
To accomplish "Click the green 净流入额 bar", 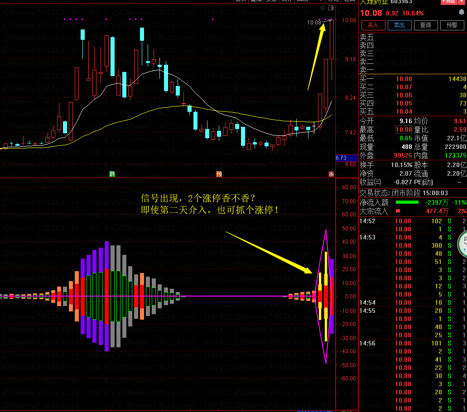I will point(407,202).
